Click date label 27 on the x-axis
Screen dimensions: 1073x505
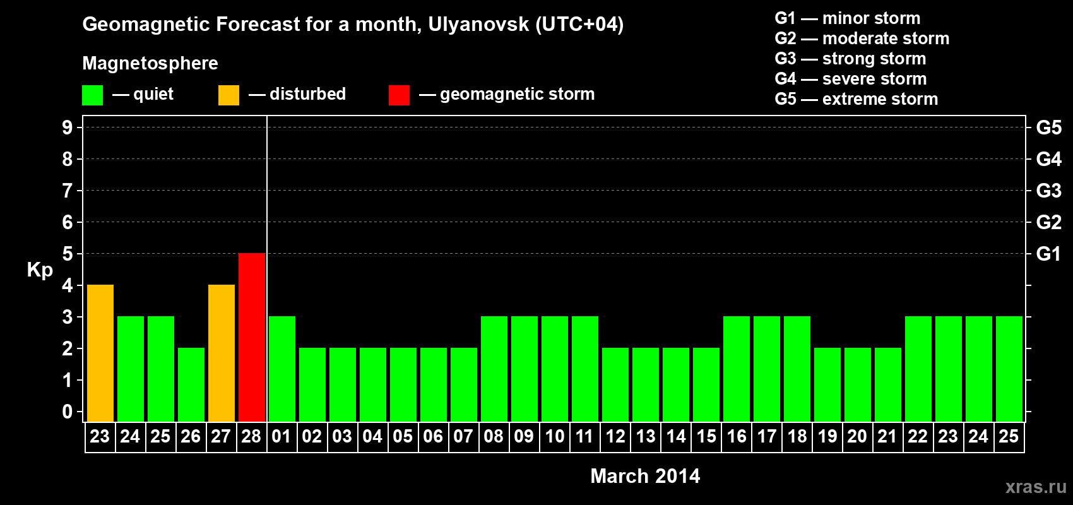pos(221,437)
